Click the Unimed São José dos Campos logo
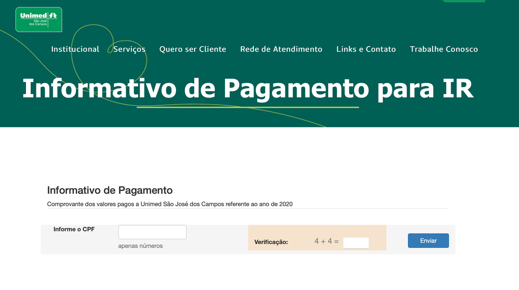This screenshot has height=290, width=519. 39,19
